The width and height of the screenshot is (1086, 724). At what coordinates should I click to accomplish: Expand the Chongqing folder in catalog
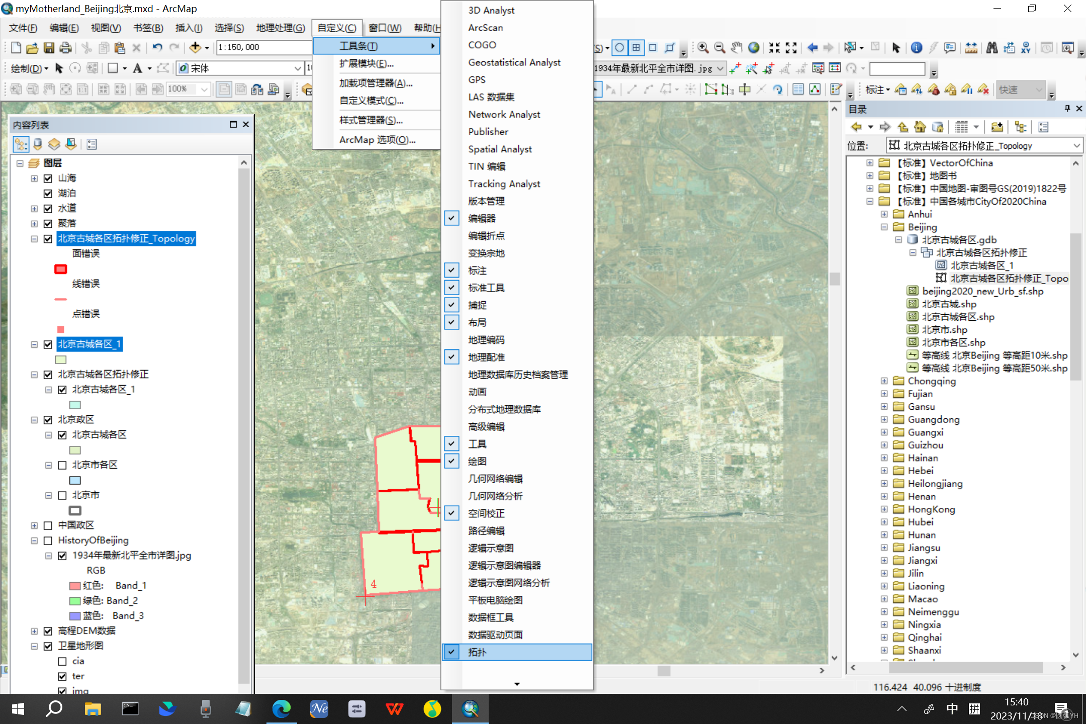pyautogui.click(x=884, y=381)
